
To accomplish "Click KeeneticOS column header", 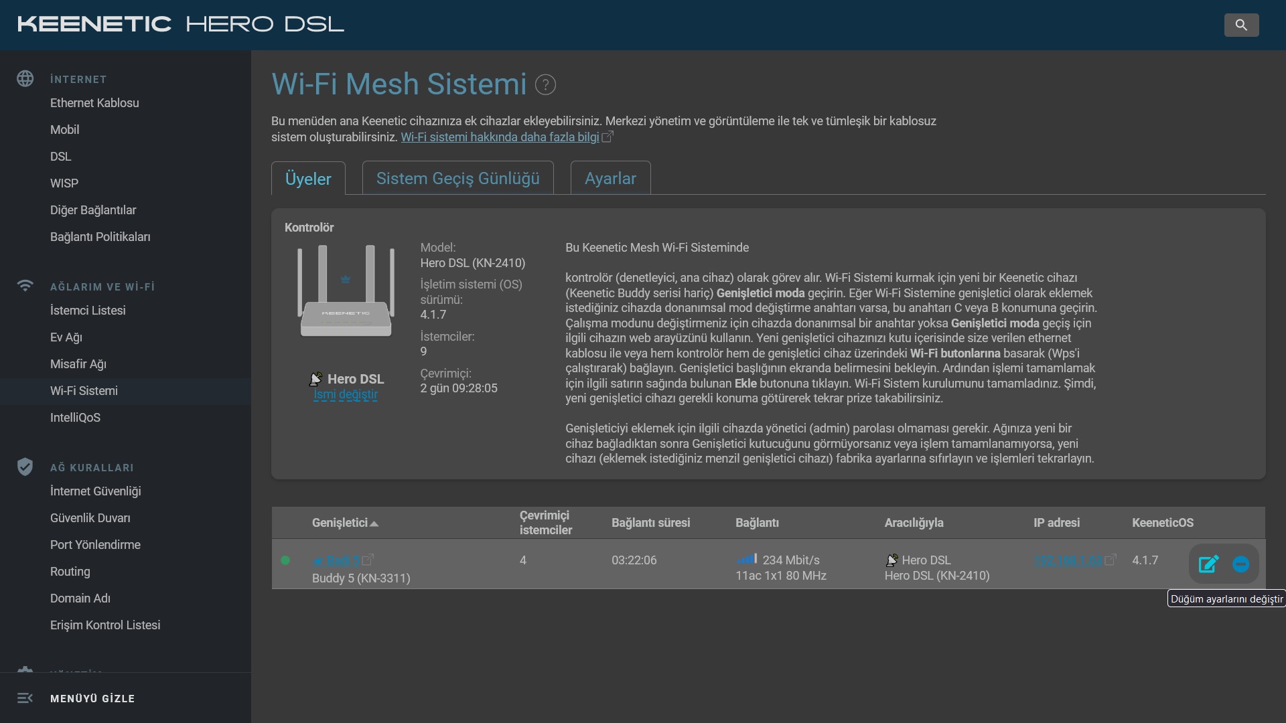I will click(x=1163, y=523).
